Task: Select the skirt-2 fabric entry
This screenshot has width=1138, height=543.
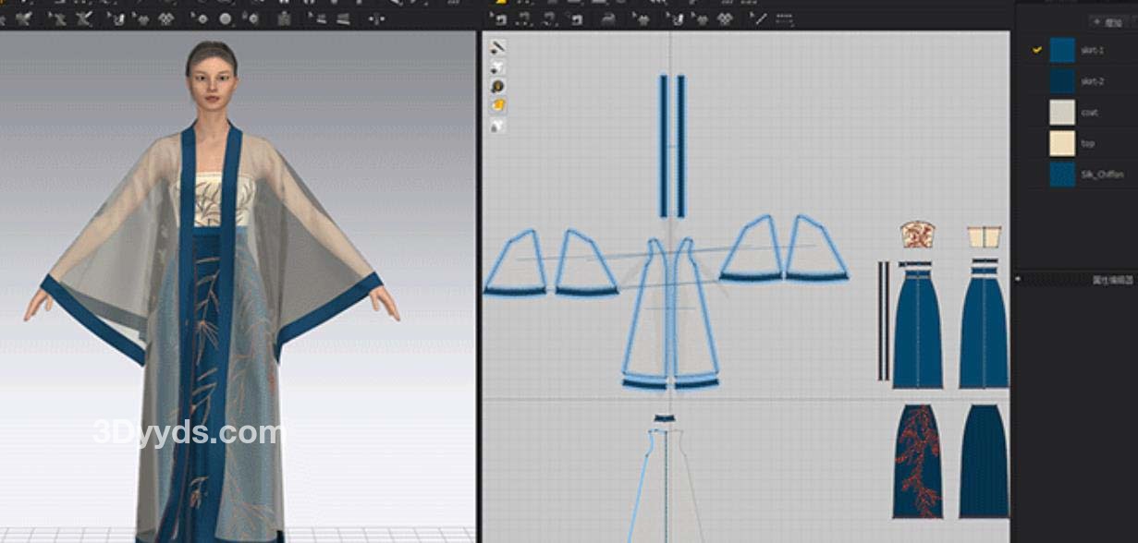Action: tap(1092, 81)
